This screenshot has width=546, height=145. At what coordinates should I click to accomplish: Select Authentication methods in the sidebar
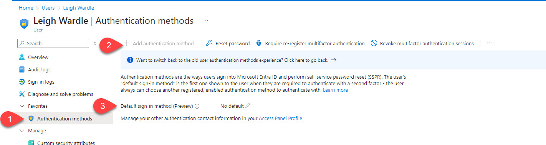[x=65, y=119]
